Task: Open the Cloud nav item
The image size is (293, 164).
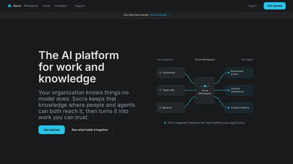Action: tap(46, 6)
